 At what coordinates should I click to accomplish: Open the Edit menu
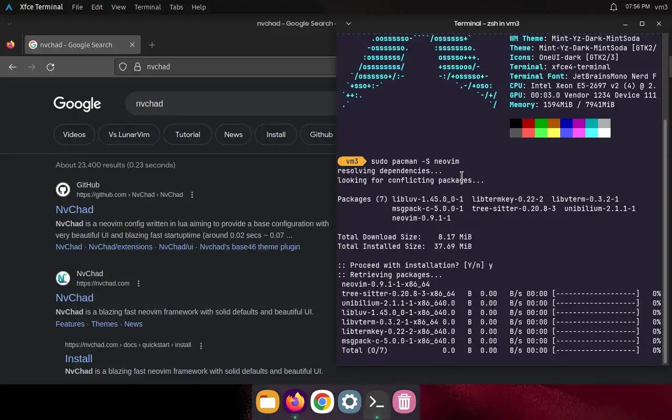coord(97,7)
